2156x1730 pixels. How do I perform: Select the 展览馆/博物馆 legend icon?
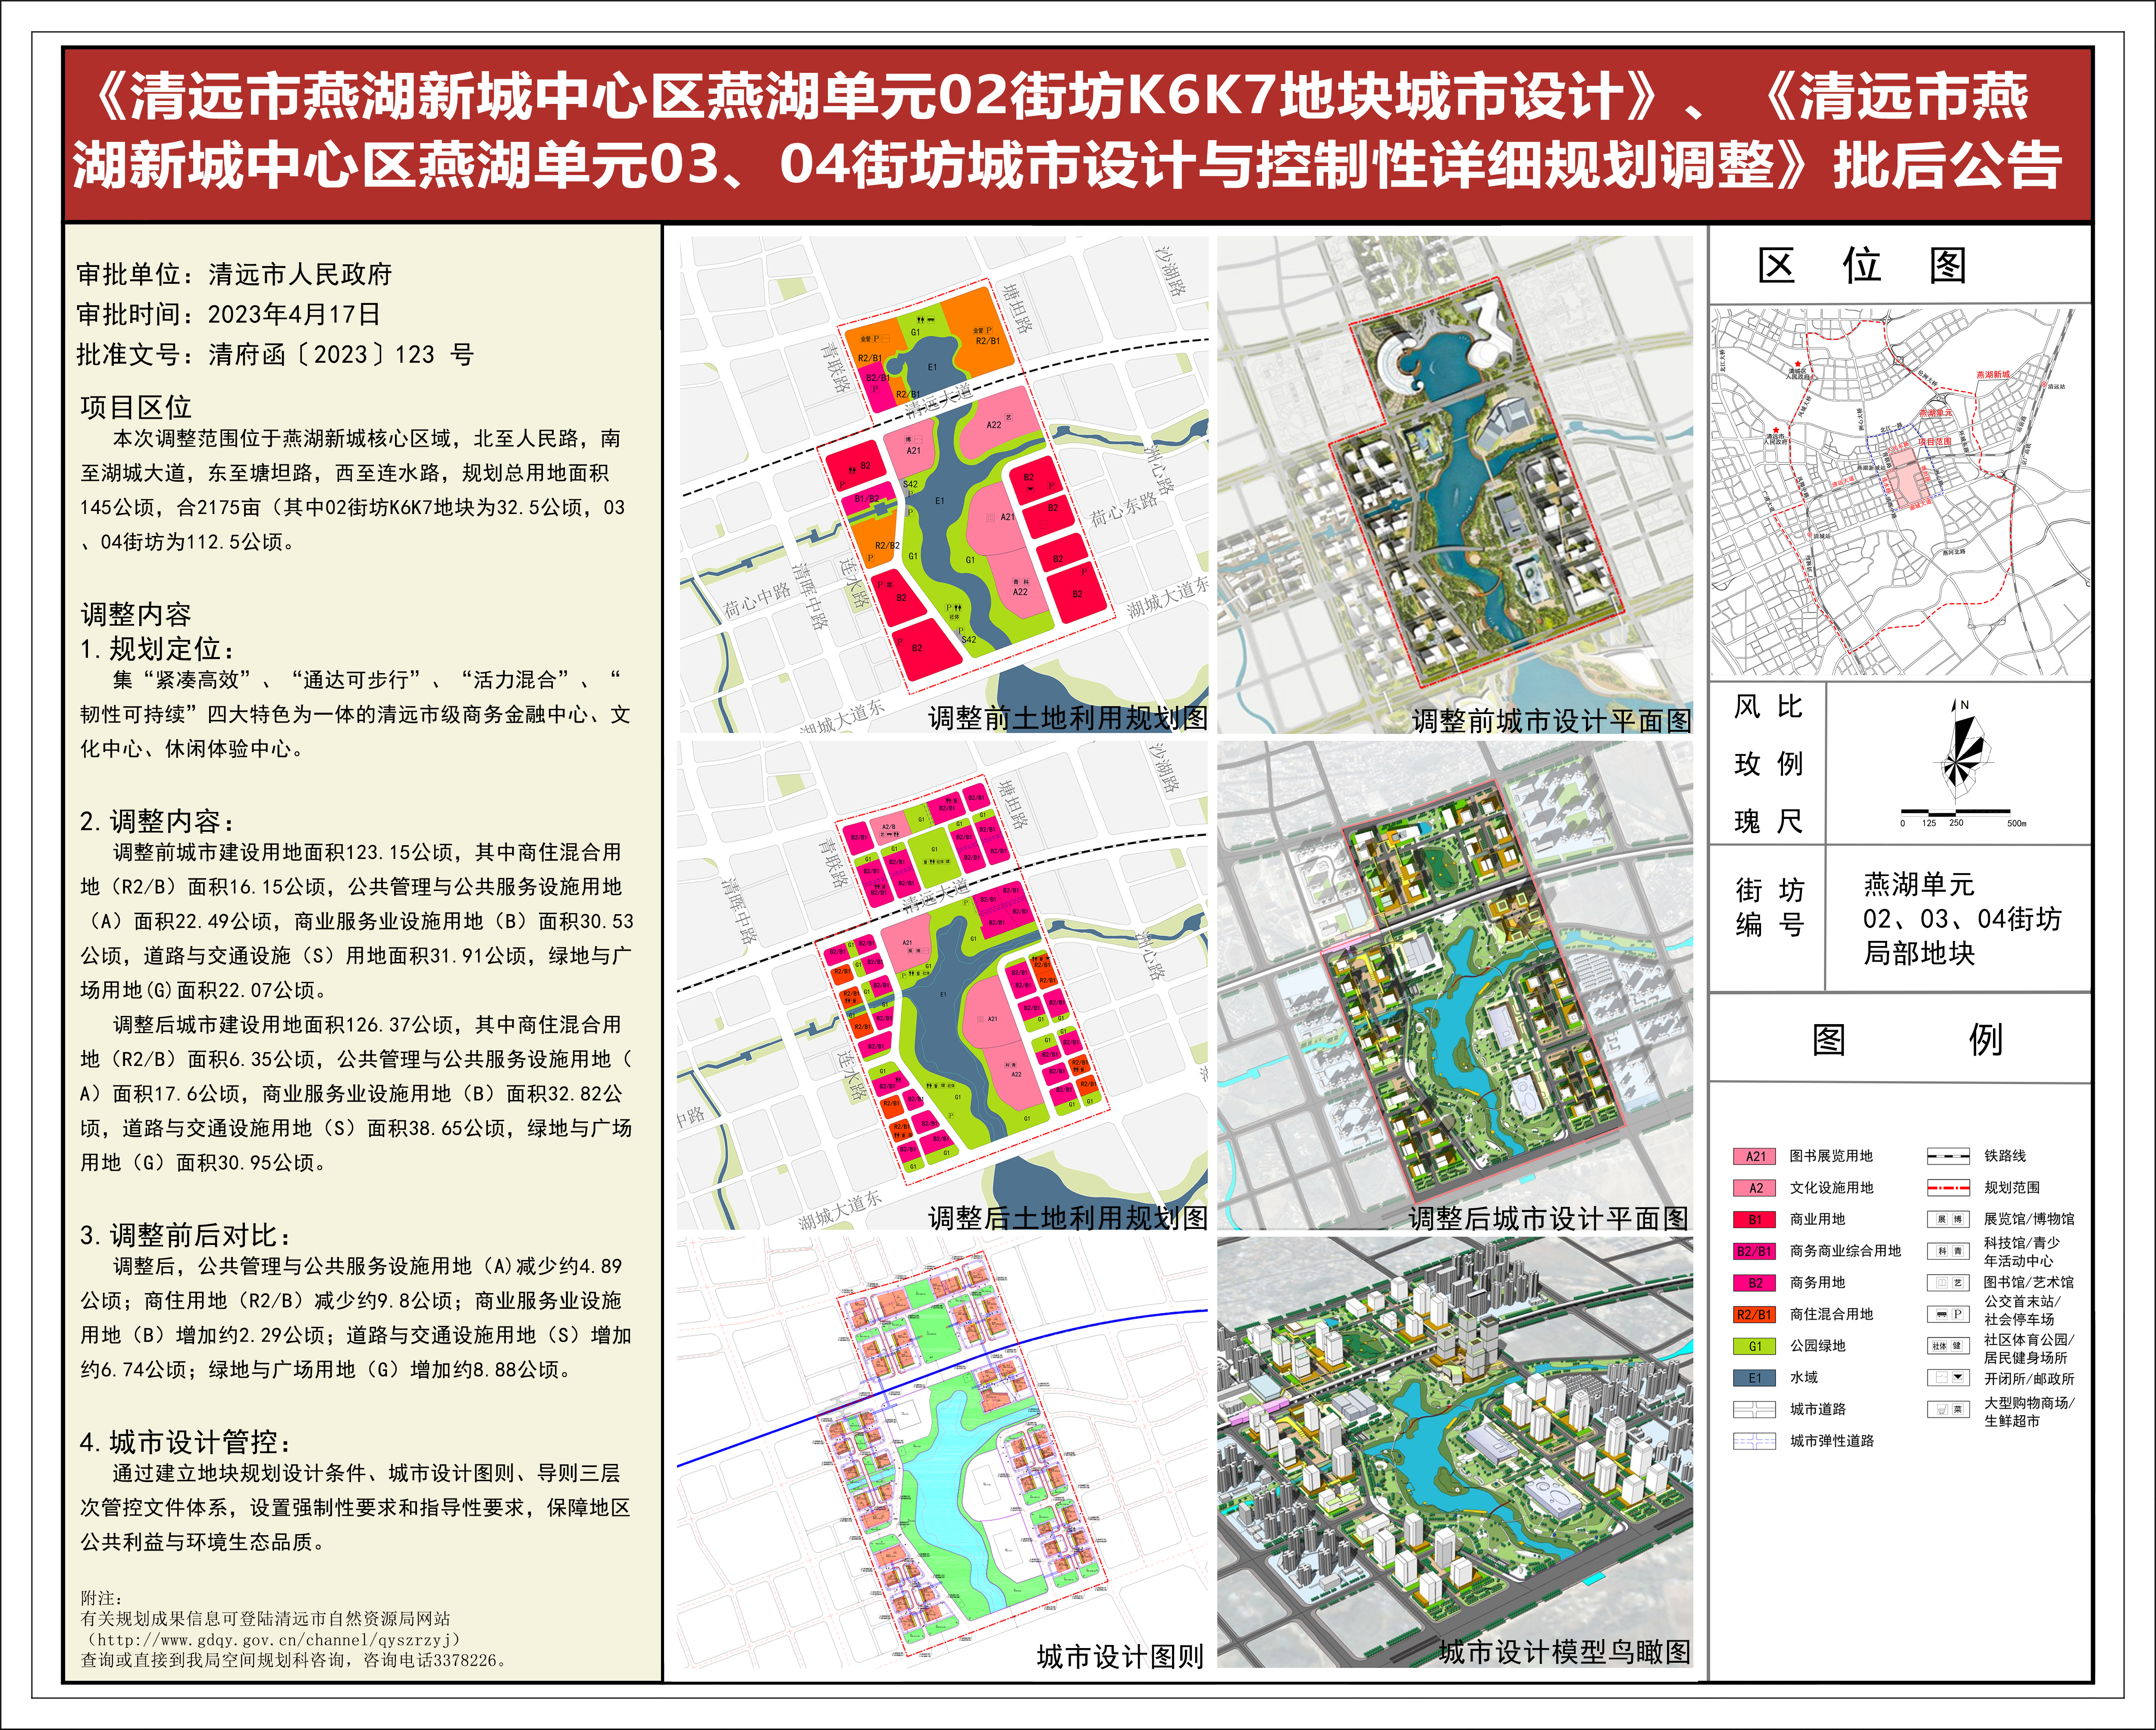coord(1948,1219)
